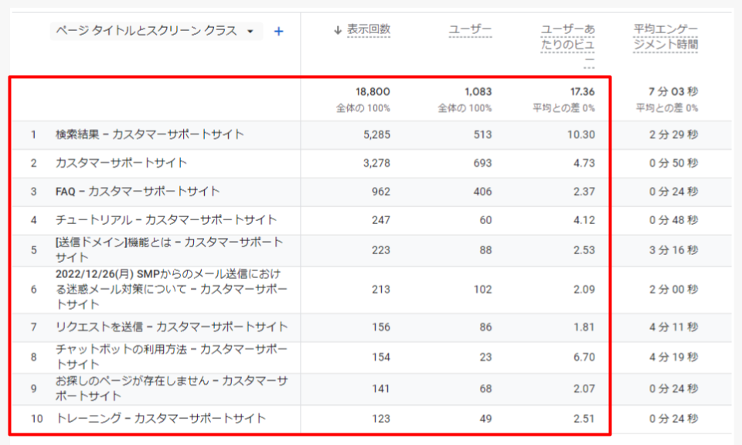
Task: Select users value 60 for チュートリアル
Action: click(485, 220)
